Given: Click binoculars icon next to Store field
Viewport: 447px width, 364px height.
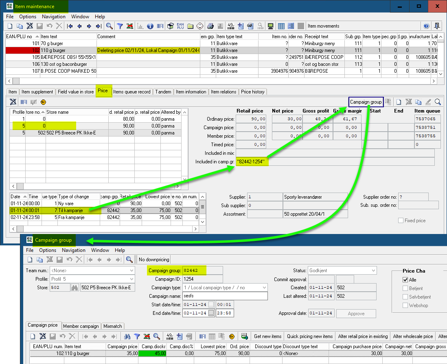Looking at the screenshot, I should 74,288.
